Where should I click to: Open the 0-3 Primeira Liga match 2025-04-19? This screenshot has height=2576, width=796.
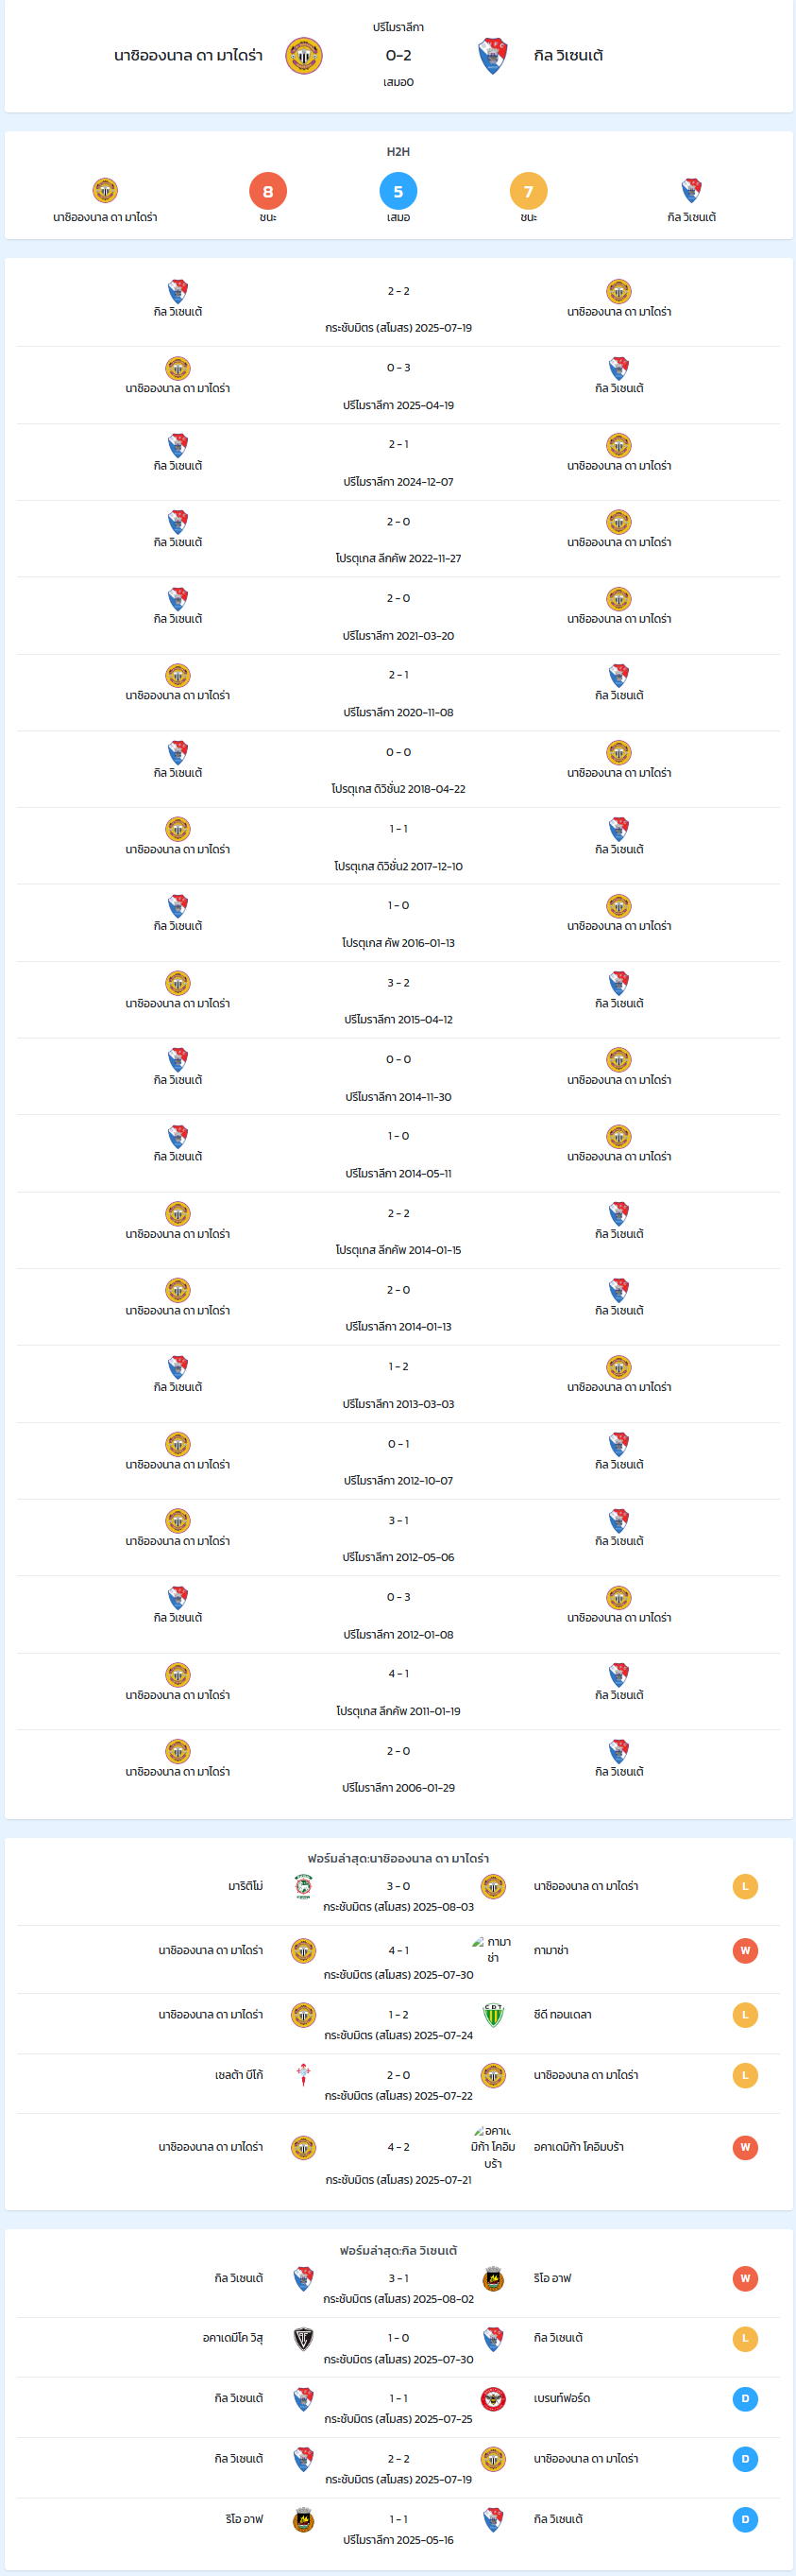point(398,385)
